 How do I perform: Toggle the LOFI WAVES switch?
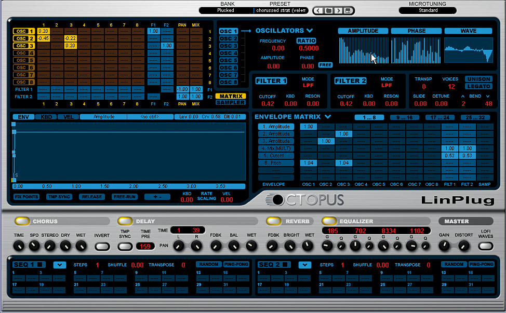pos(486,247)
